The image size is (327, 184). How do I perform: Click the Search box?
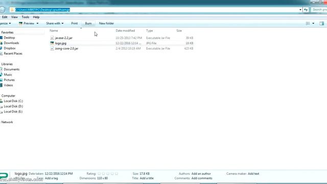click(319, 10)
